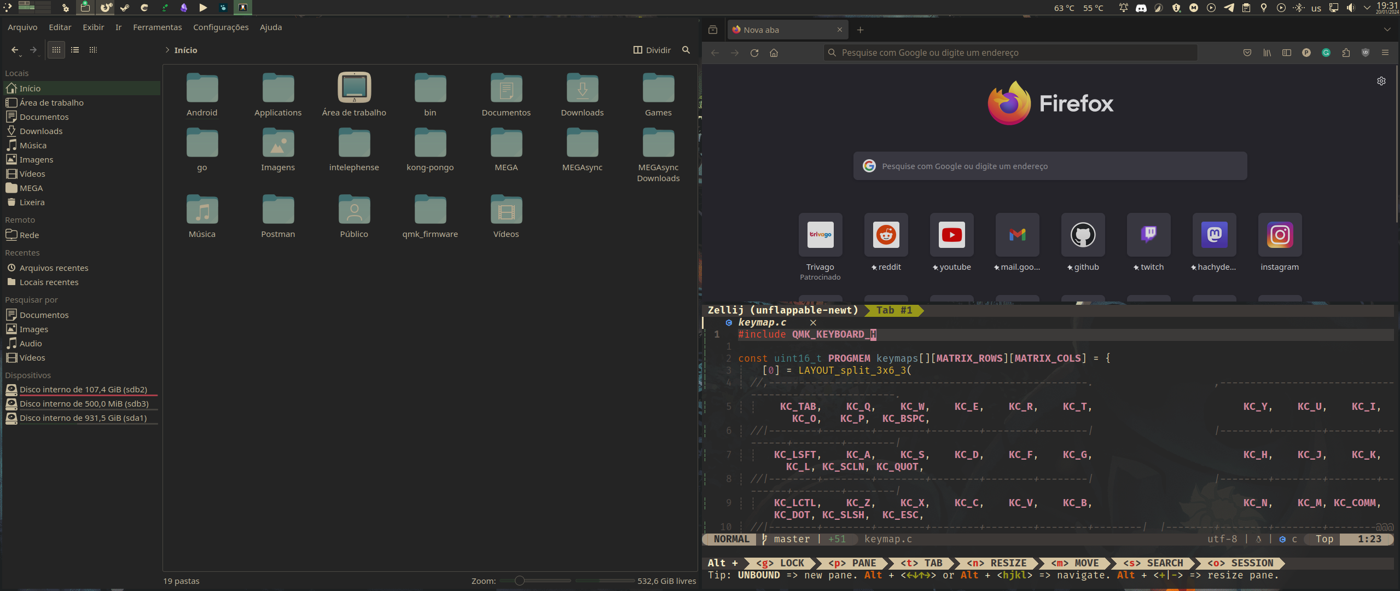Click the clock showing 19:31

point(1387,8)
